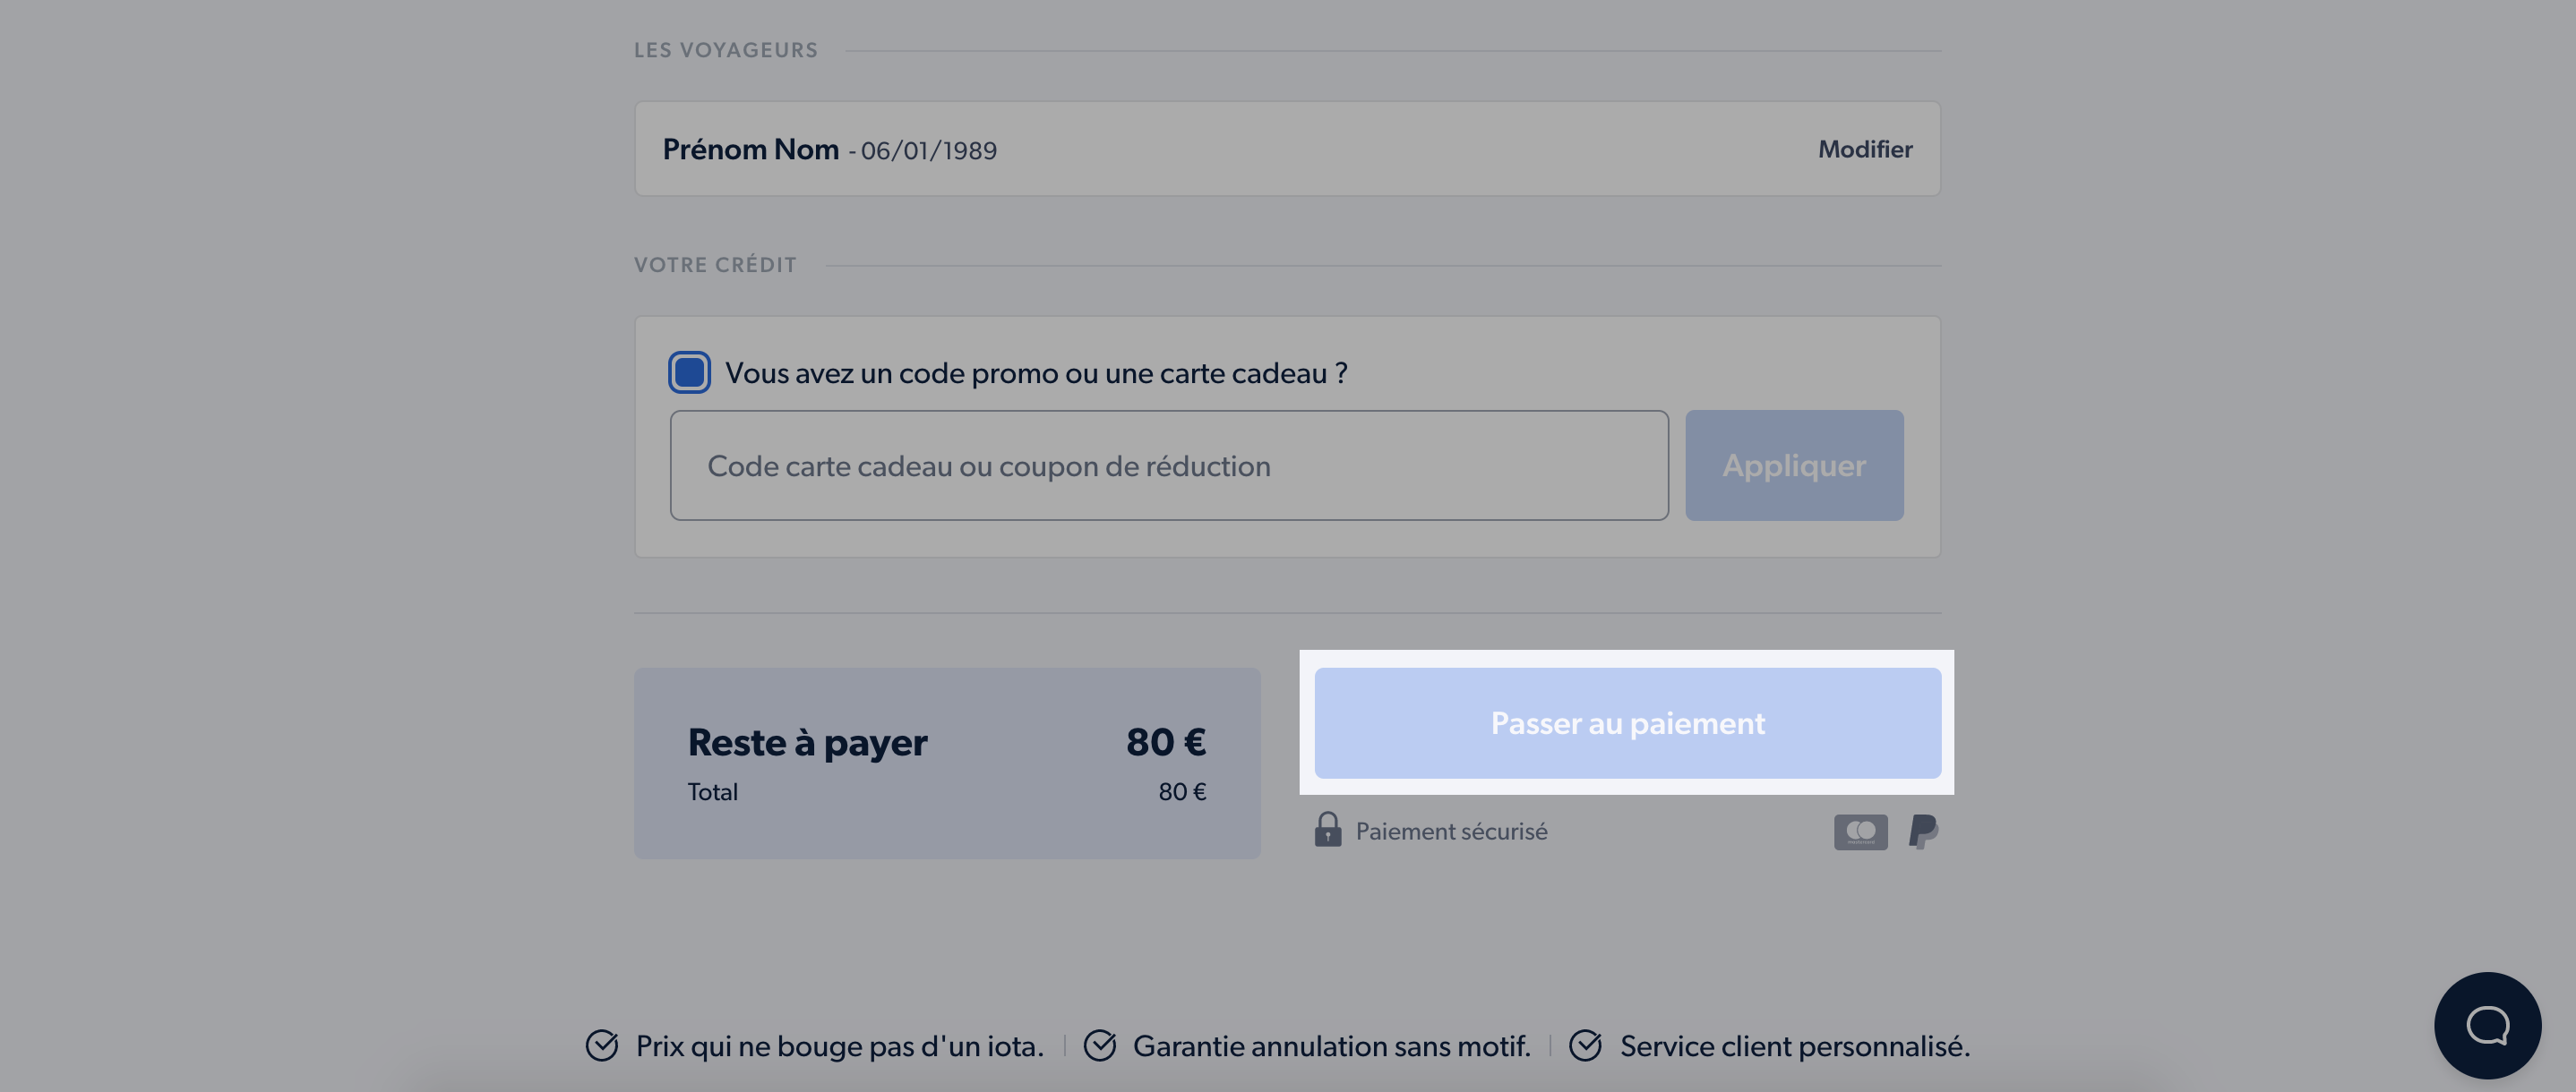
Task: Toggle the promo code or gift card checkbox
Action: 689,371
